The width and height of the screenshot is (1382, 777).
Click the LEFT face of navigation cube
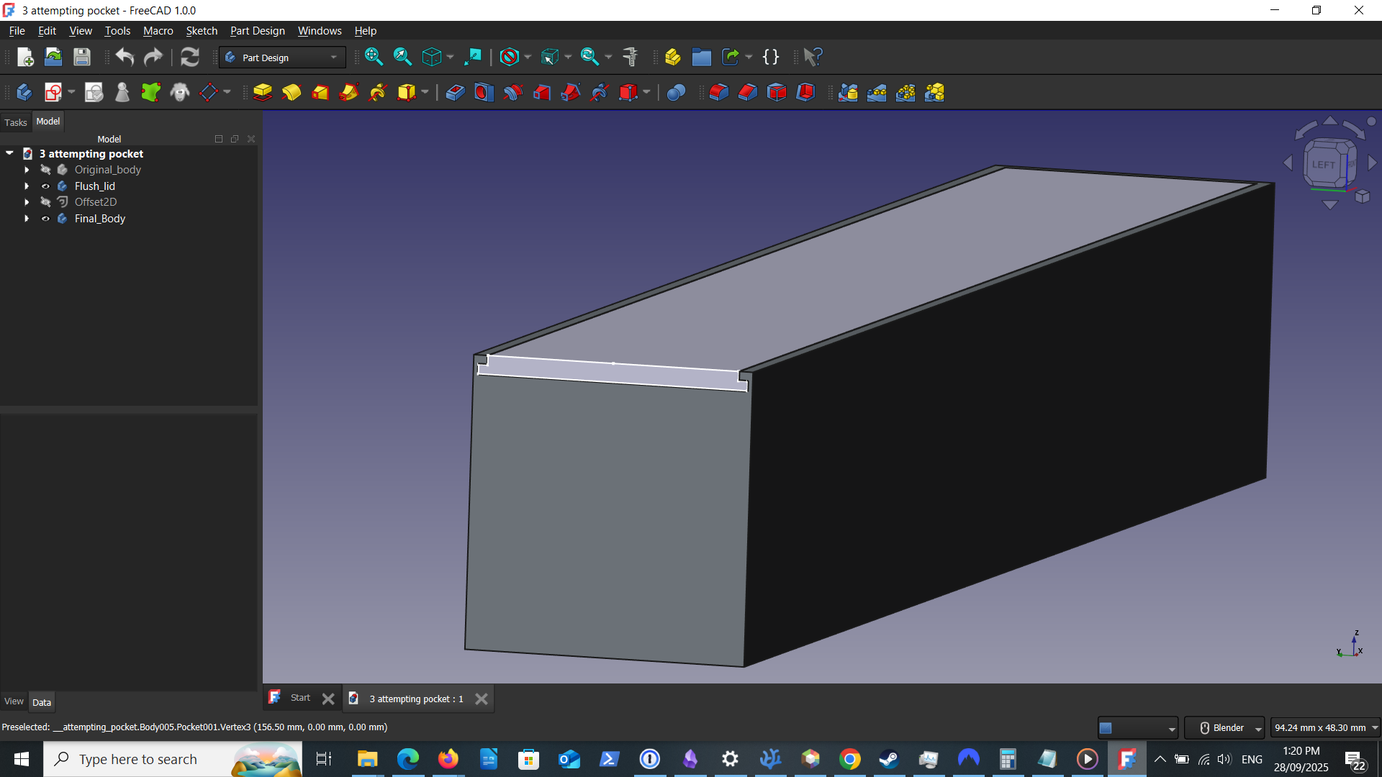tap(1323, 165)
